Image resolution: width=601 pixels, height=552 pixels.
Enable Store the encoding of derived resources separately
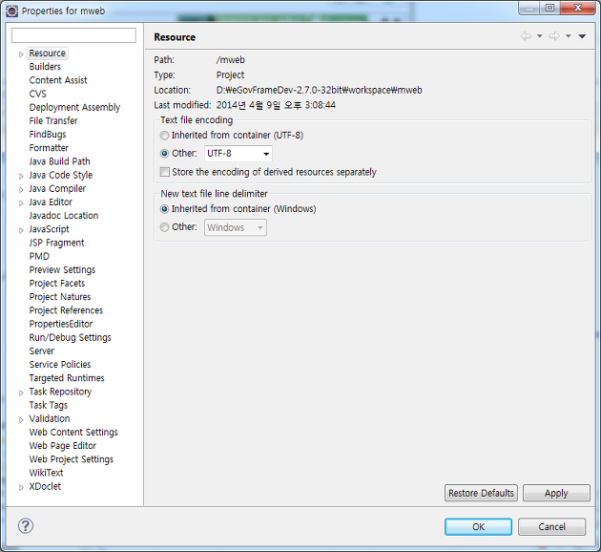pyautogui.click(x=165, y=172)
